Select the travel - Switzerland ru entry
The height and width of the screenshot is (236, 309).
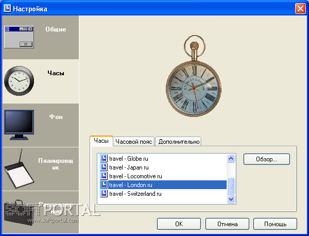click(x=135, y=194)
